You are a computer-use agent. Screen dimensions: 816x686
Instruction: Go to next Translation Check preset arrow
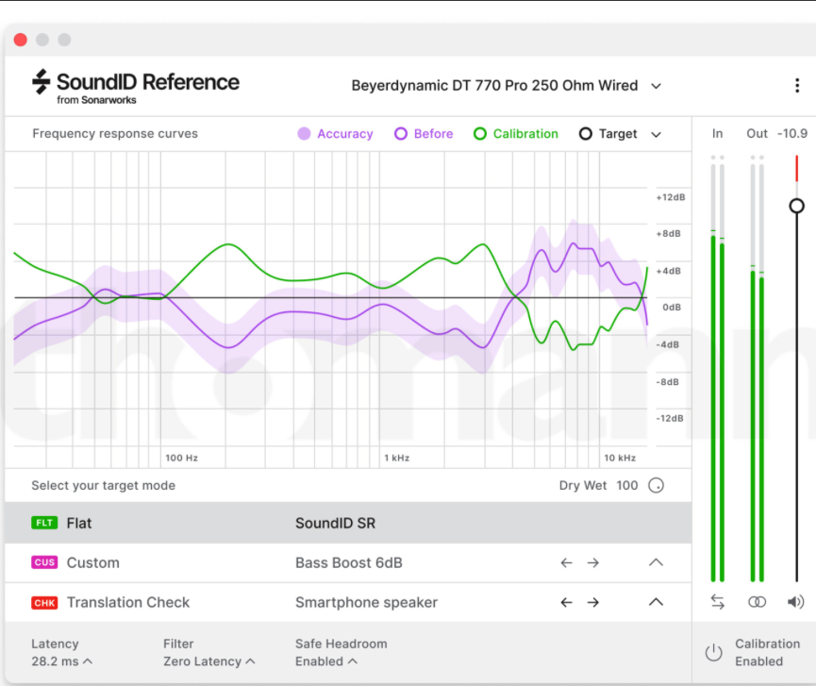pos(592,602)
